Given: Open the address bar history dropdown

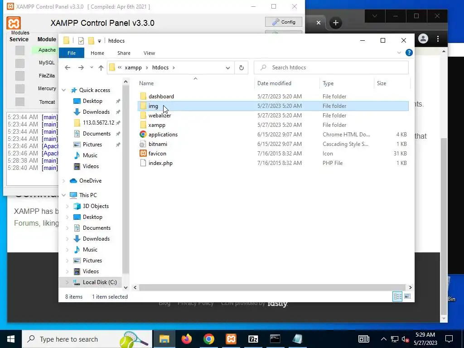Looking at the screenshot, I should point(227,68).
